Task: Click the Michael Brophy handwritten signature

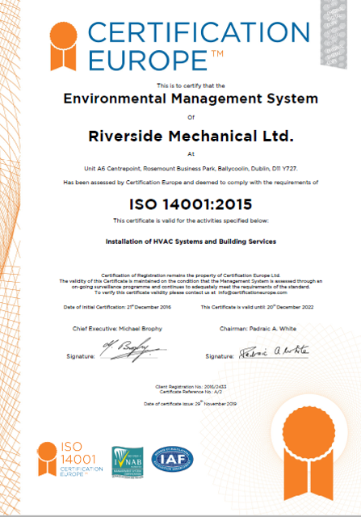Action: [133, 350]
